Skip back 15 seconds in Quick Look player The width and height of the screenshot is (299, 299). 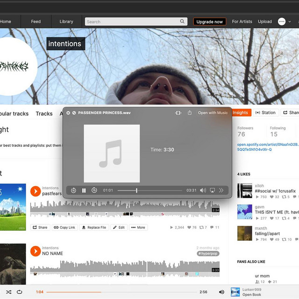tap(74, 190)
